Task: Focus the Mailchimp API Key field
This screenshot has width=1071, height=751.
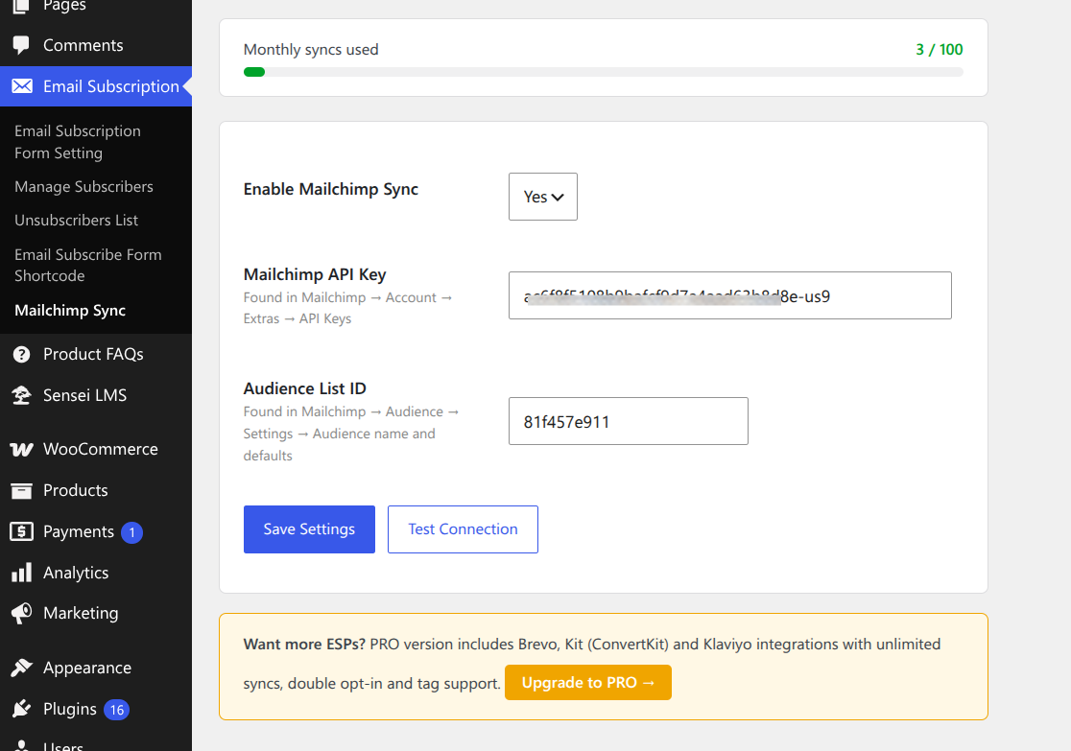Action: (x=730, y=295)
